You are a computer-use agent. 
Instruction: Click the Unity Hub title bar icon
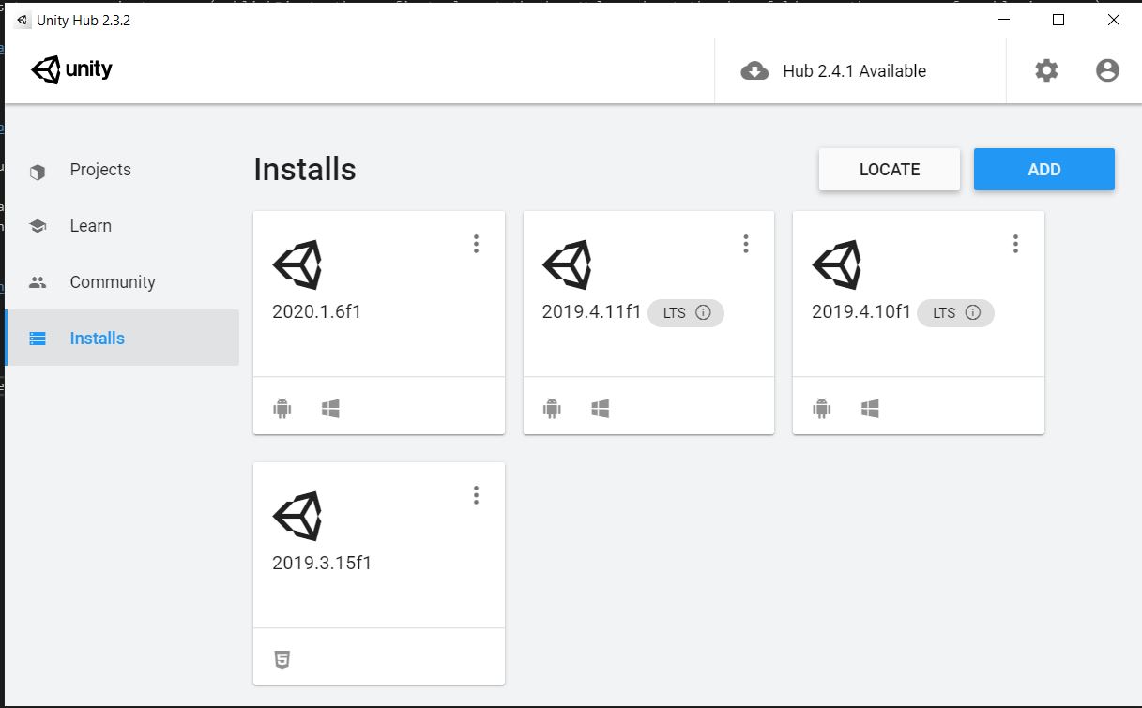coord(23,20)
